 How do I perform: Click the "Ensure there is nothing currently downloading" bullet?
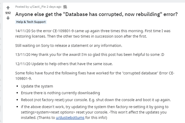[x=60, y=93]
